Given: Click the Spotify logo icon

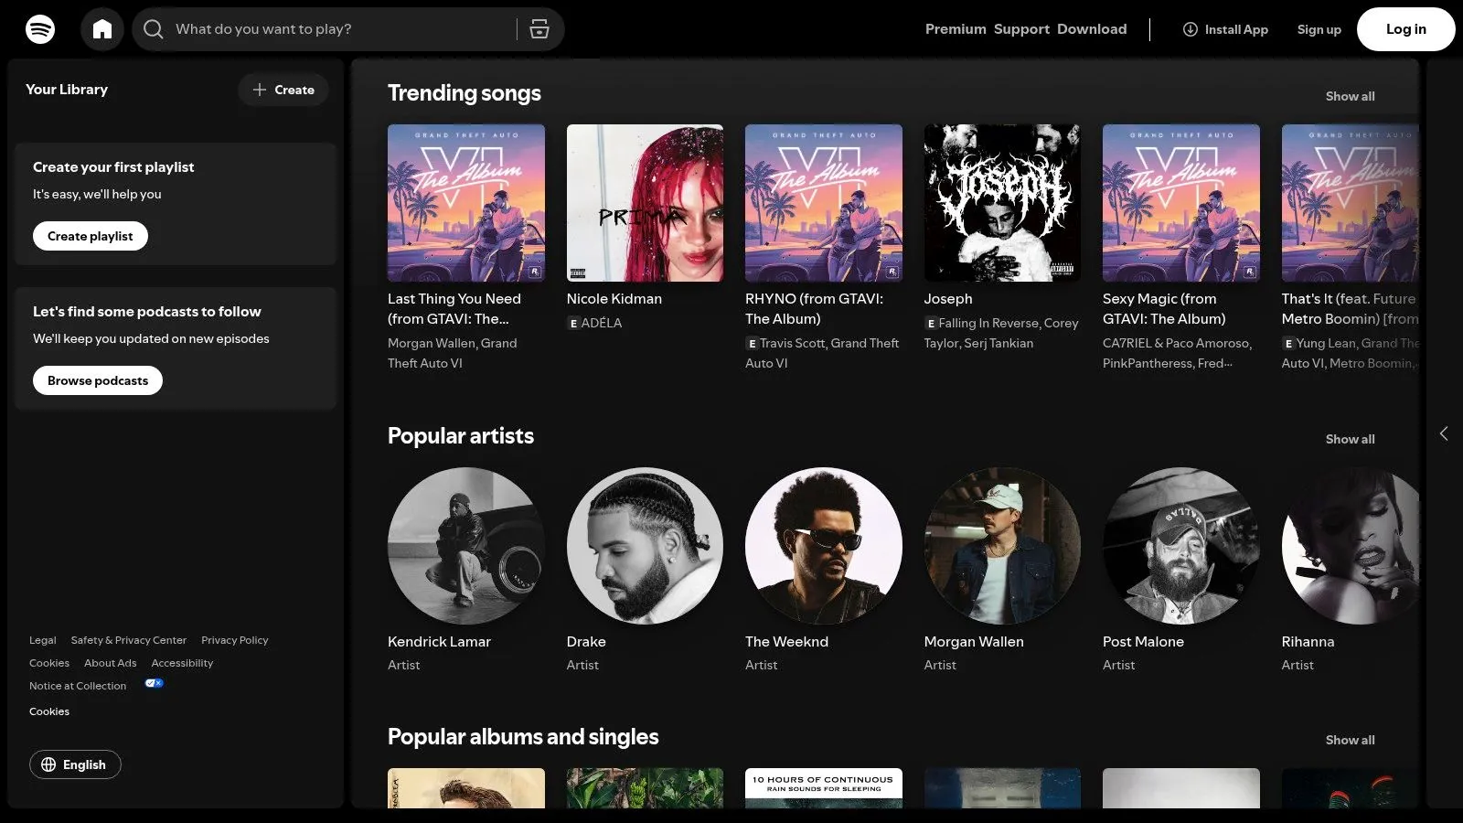Looking at the screenshot, I should [x=40, y=29].
